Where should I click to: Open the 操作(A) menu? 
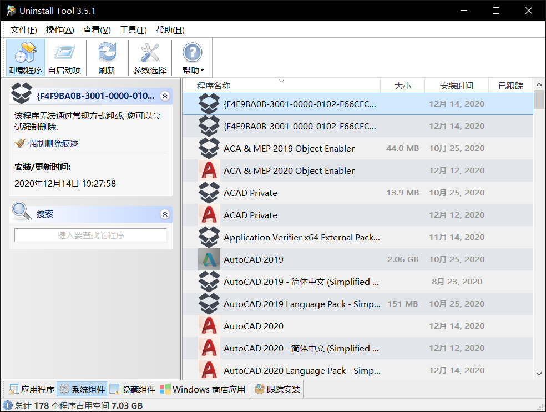[60, 30]
